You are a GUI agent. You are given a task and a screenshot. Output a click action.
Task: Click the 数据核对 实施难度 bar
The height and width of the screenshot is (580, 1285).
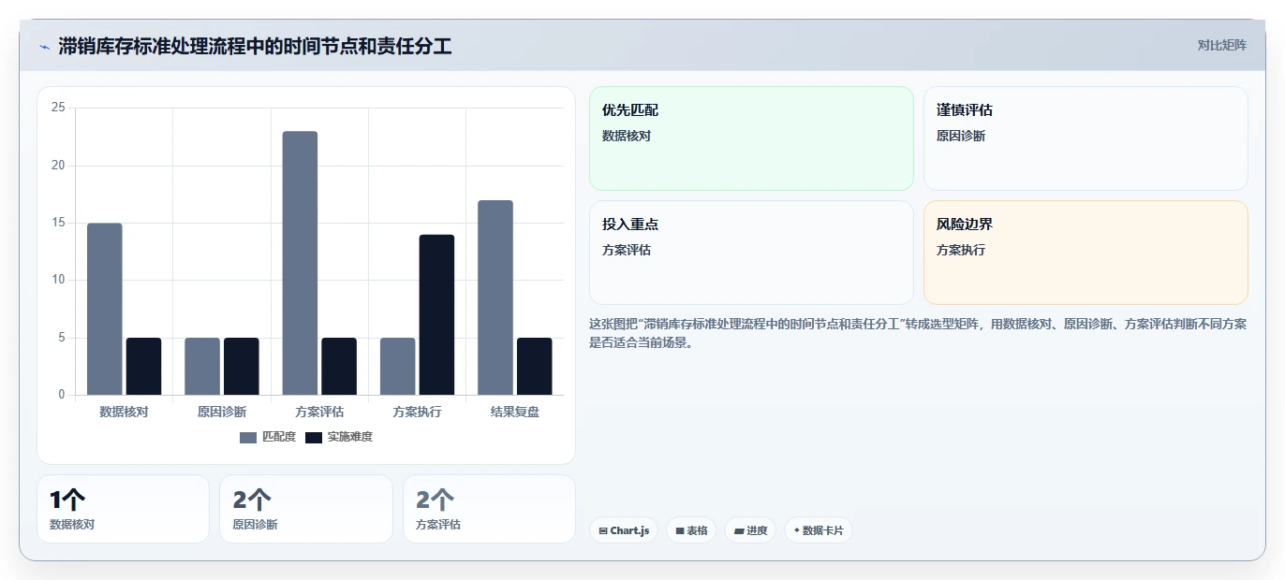[x=144, y=366]
